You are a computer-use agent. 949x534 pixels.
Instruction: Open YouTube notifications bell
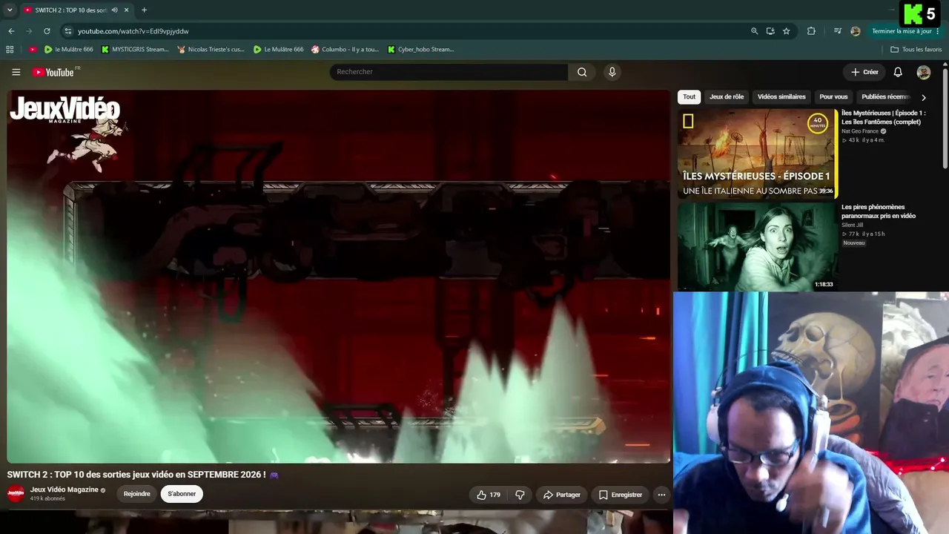tap(898, 72)
